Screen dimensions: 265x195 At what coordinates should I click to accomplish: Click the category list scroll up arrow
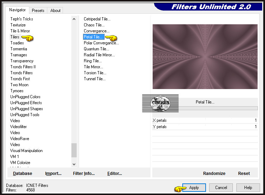coord(74,19)
